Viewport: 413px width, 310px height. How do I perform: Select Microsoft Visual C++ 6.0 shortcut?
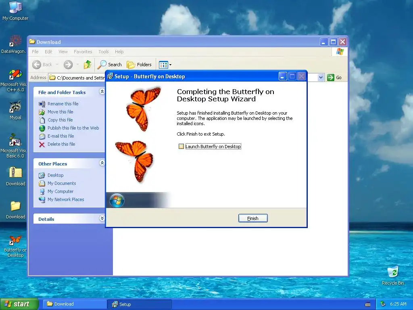pos(14,81)
